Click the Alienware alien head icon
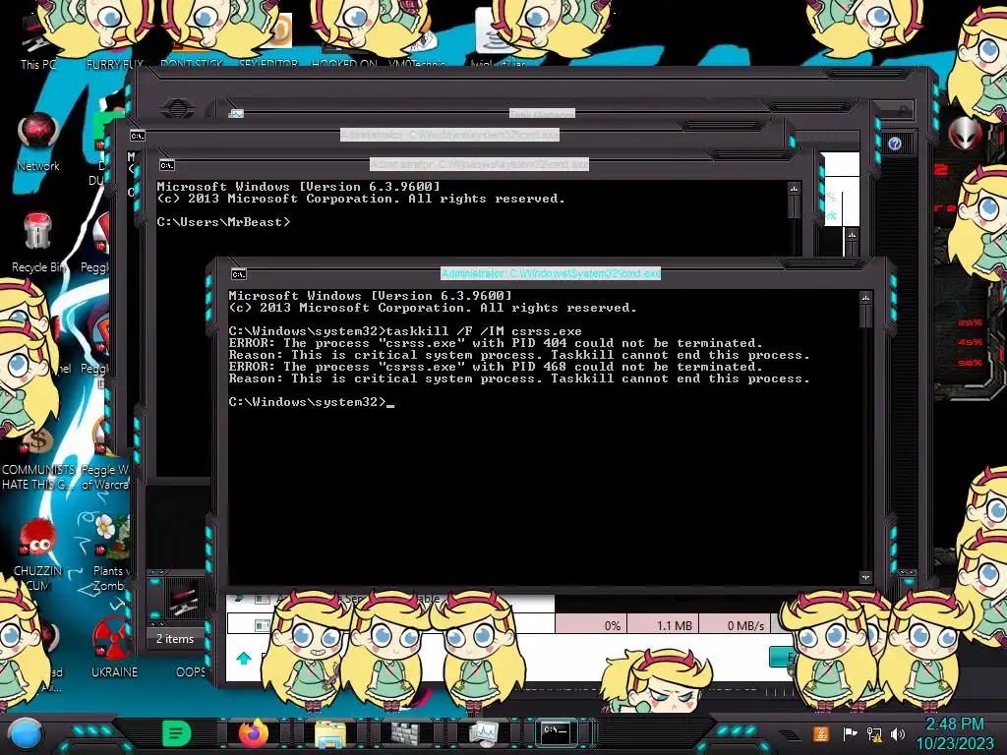 [x=965, y=134]
